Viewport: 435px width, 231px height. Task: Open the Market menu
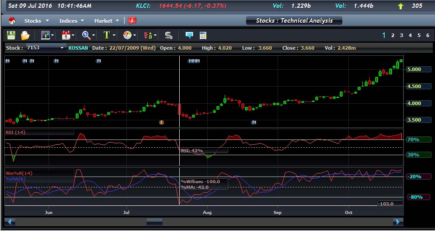(103, 21)
